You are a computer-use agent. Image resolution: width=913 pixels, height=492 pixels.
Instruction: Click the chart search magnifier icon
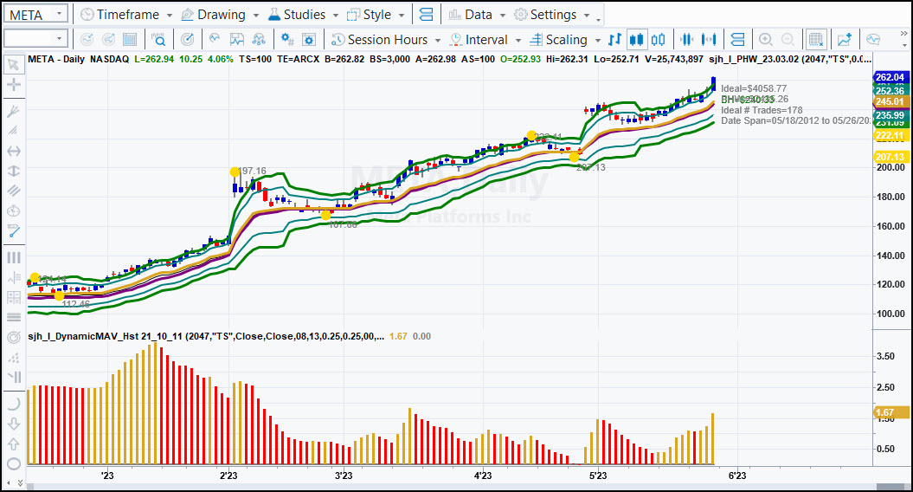158,40
